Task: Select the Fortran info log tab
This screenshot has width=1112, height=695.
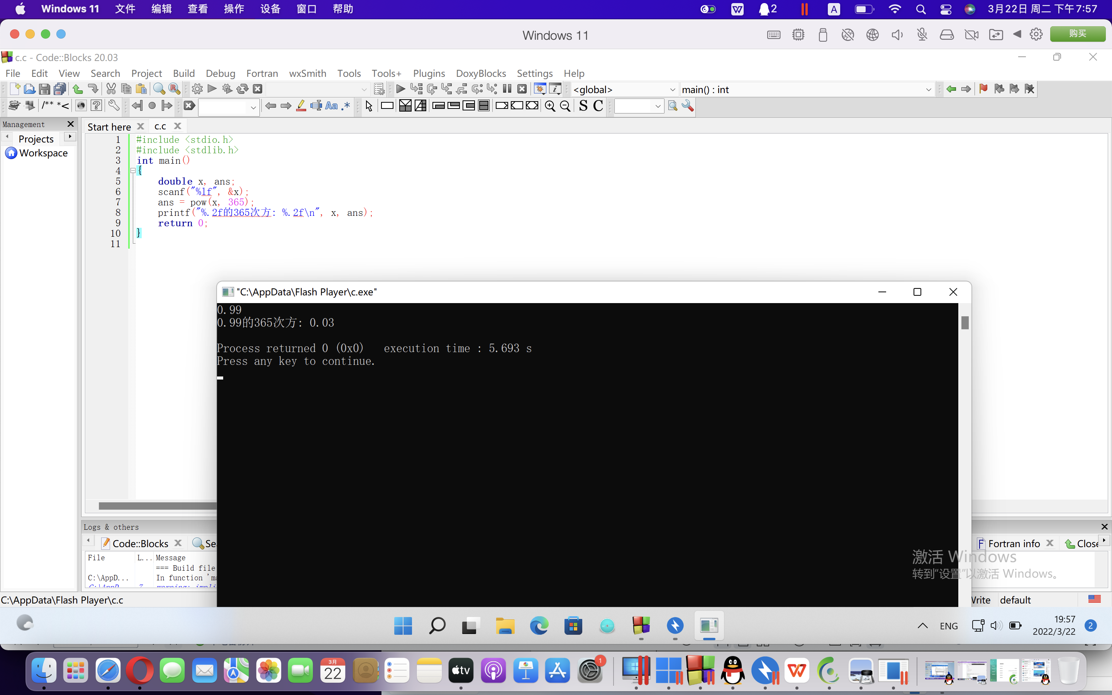Action: tap(1013, 544)
